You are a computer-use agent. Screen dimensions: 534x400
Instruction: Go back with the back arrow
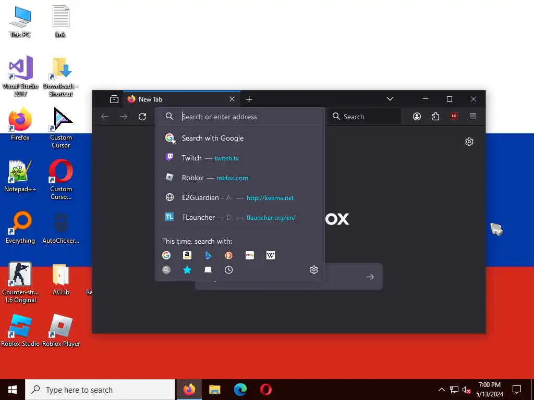[104, 117]
